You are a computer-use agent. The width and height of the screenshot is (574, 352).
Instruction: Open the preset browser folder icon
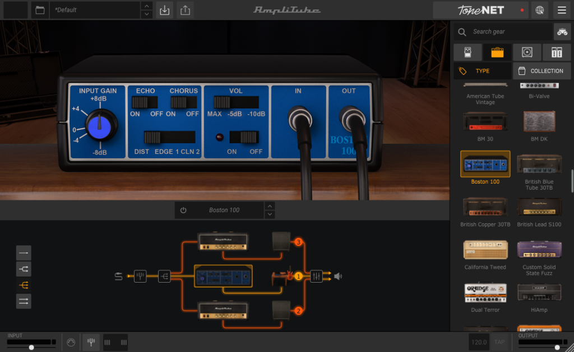pyautogui.click(x=40, y=10)
